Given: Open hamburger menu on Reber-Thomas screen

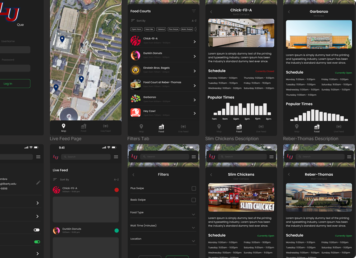Looking at the screenshot, I should click(349, 157).
